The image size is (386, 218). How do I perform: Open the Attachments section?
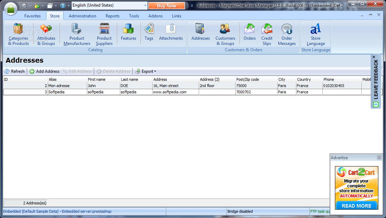pyautogui.click(x=171, y=32)
